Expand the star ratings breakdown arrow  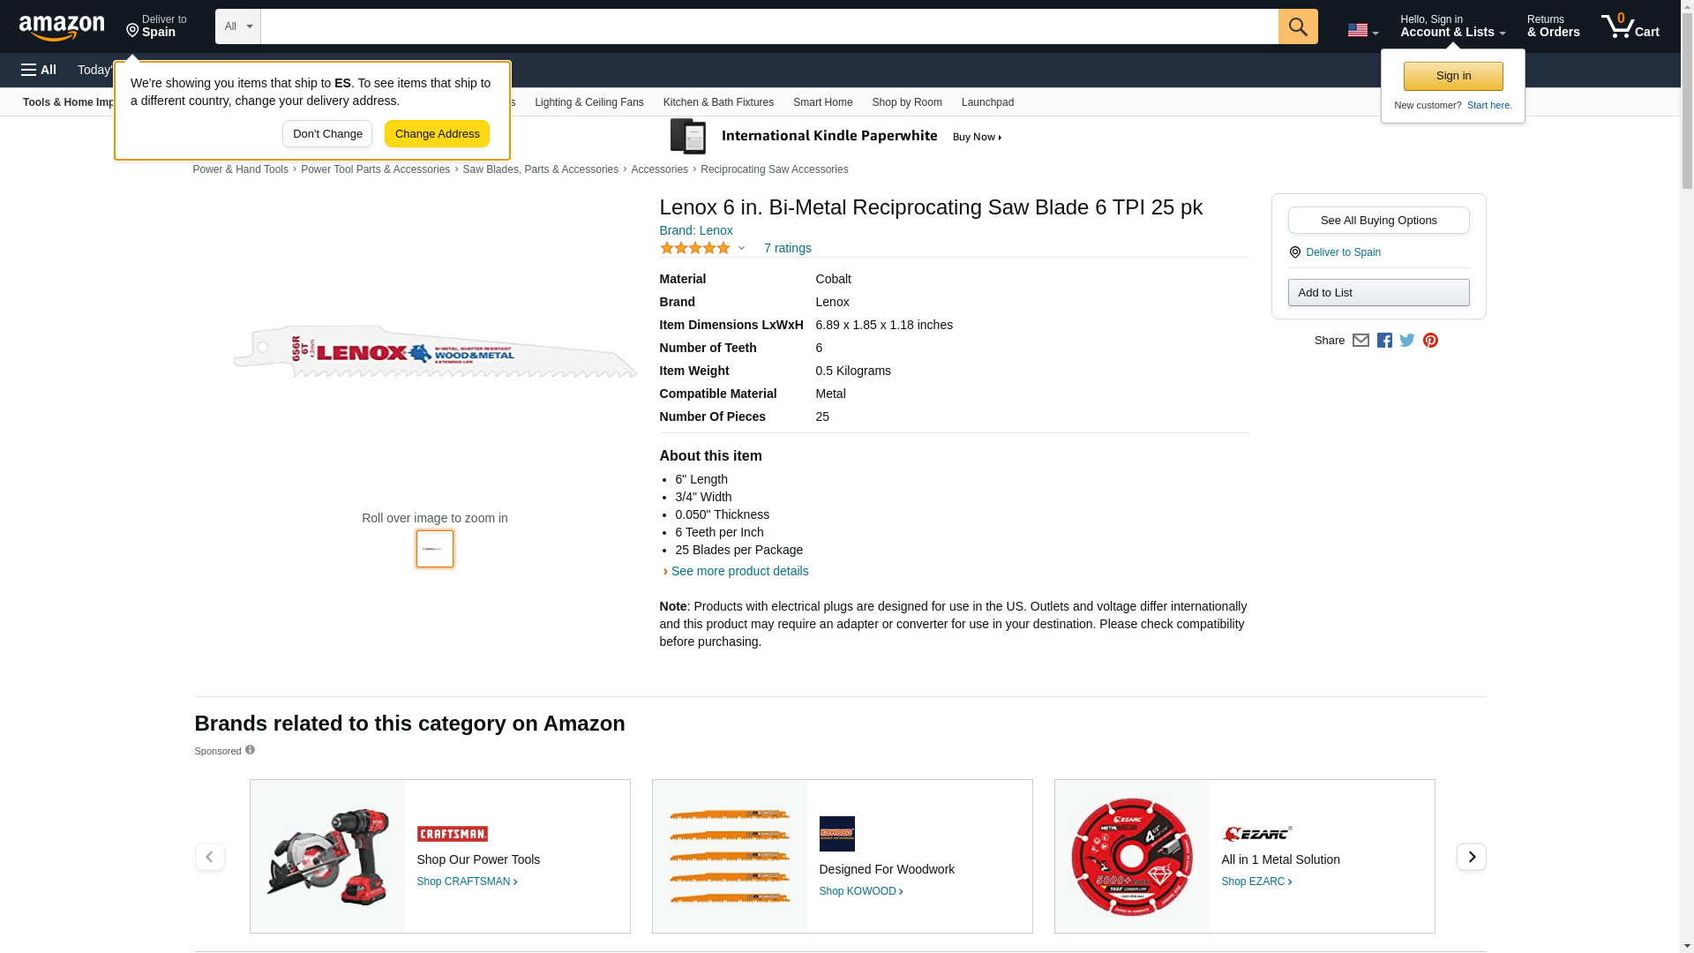point(741,248)
